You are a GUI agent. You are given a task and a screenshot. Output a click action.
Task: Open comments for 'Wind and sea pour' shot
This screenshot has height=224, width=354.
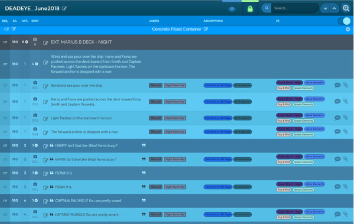click(x=337, y=85)
